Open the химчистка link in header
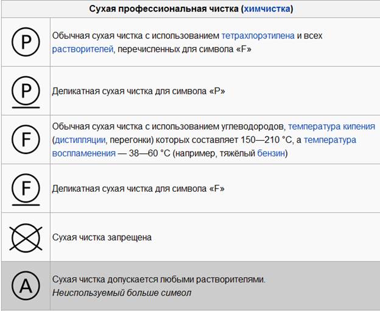 pyautogui.click(x=267, y=9)
